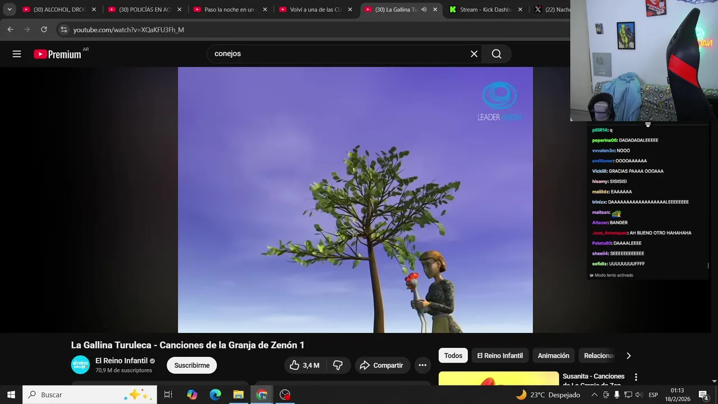Switch to the X (22) Nache tab
This screenshot has width=718, height=404.
(553, 10)
